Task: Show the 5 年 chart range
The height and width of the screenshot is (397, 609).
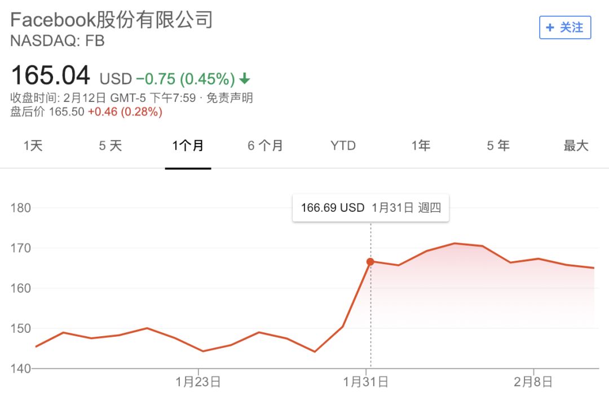Action: [498, 146]
